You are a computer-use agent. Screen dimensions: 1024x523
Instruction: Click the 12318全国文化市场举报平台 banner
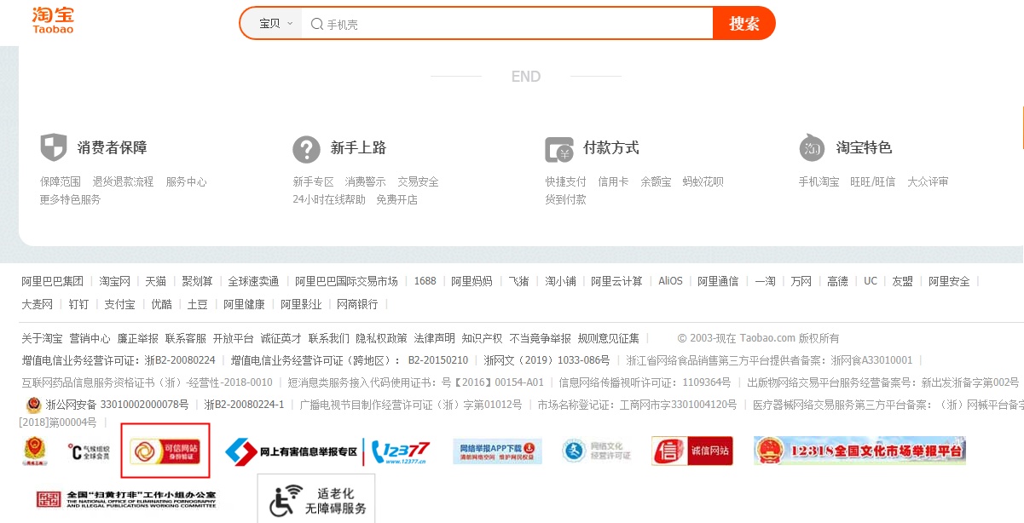pos(859,451)
